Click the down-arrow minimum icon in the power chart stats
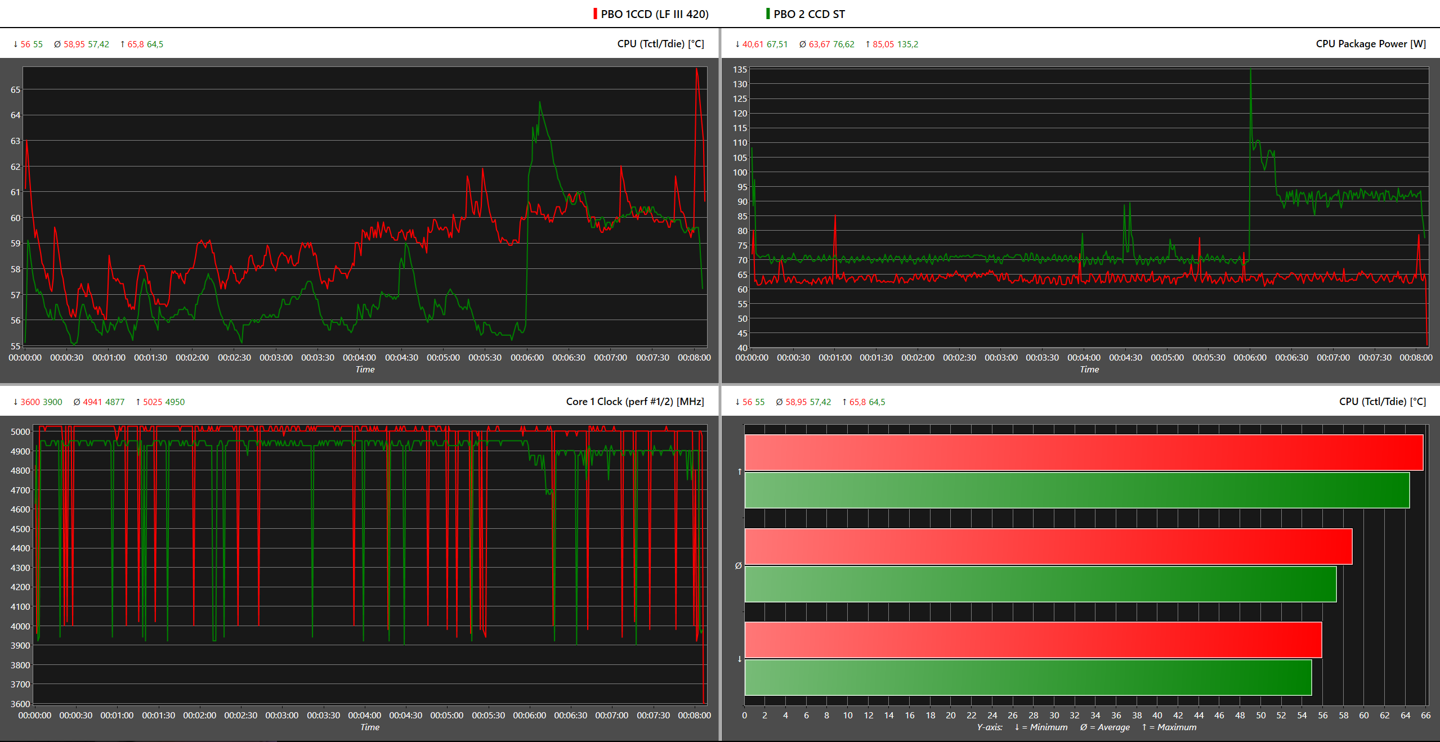The height and width of the screenshot is (742, 1440). pyautogui.click(x=737, y=44)
